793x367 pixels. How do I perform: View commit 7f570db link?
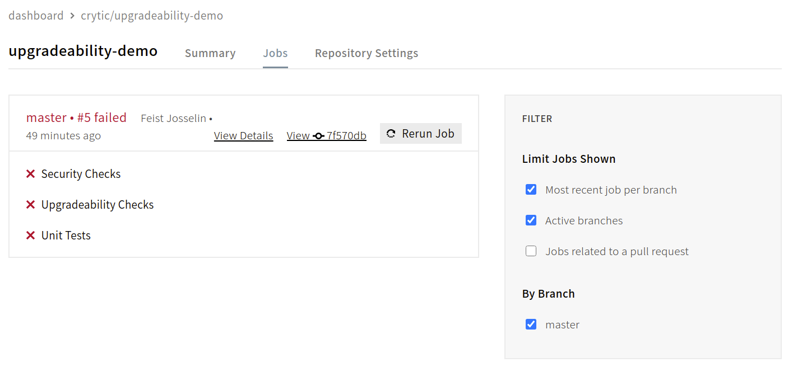(x=327, y=136)
